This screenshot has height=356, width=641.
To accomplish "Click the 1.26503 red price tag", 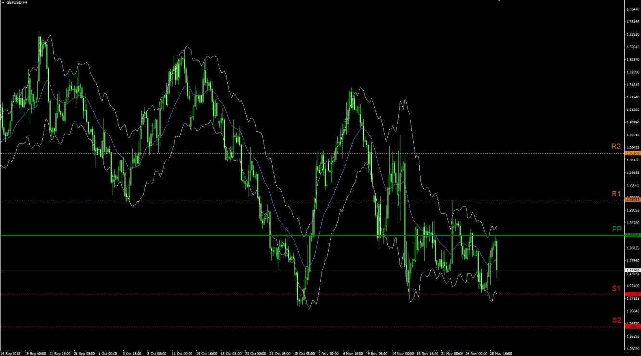I will coord(632,327).
